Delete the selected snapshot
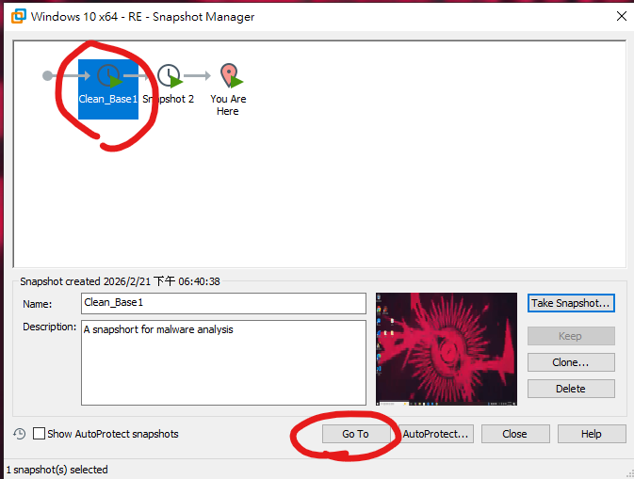Screen dimensions: 634x479 [570, 389]
